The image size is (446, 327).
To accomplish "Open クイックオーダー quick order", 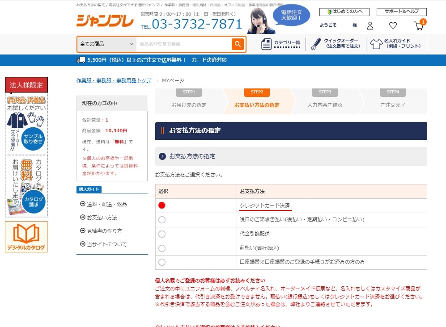I will (336, 44).
